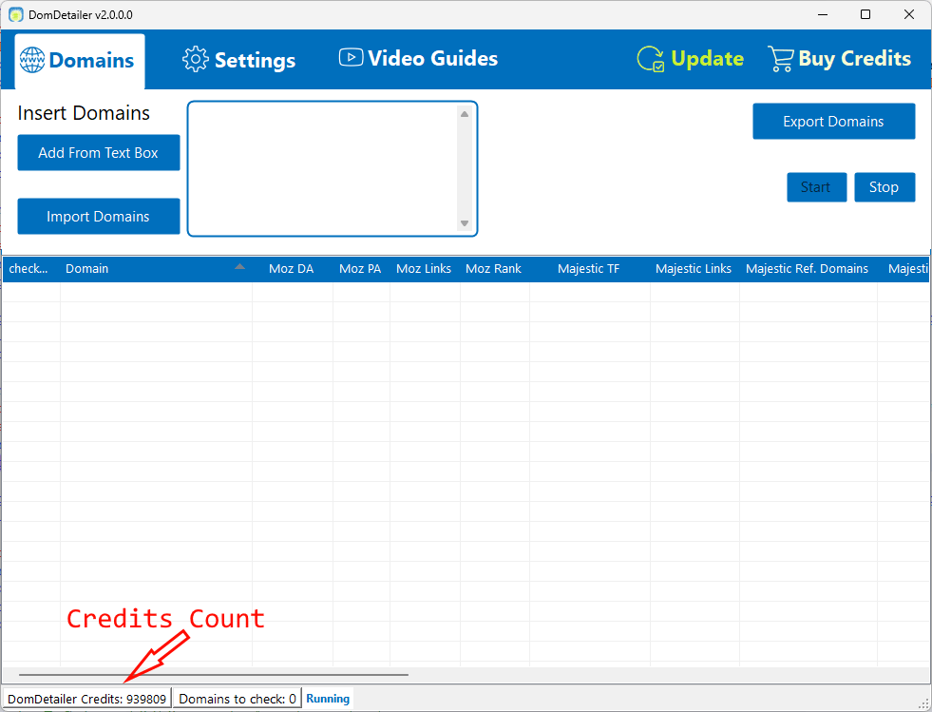
Task: Click the gear icon beside Settings
Action: click(195, 59)
